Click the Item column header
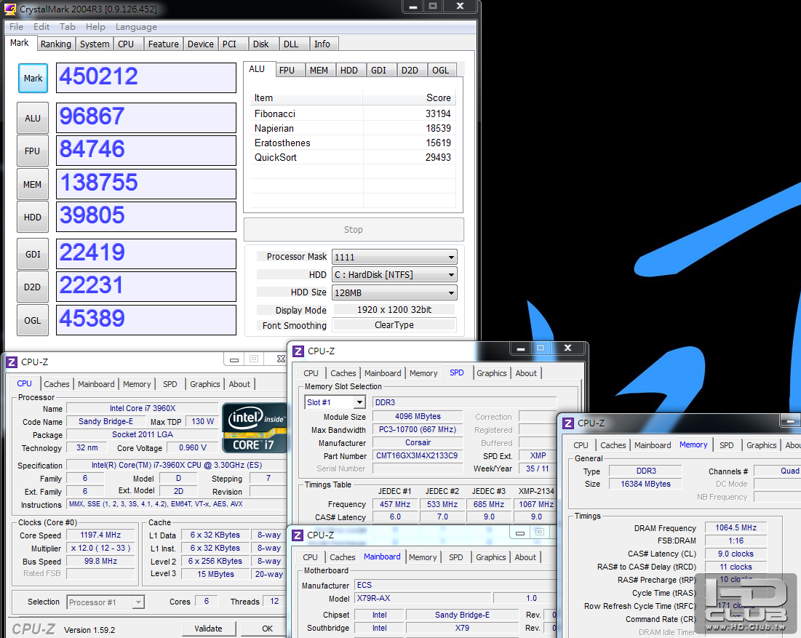 [x=306, y=97]
